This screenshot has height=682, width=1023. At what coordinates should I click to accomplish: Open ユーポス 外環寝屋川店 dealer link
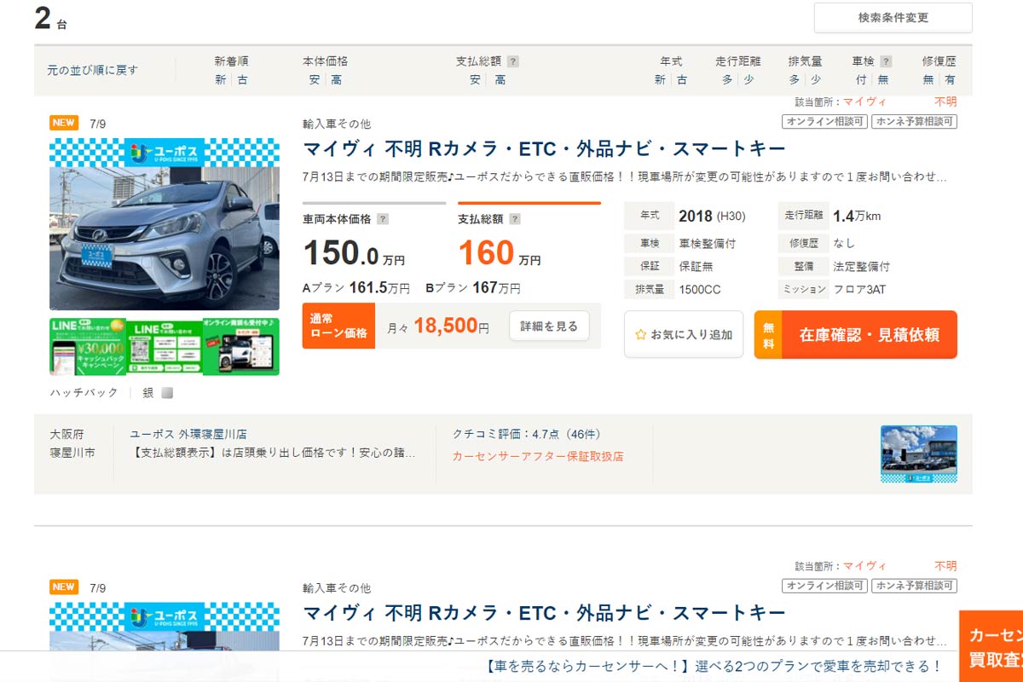(188, 434)
